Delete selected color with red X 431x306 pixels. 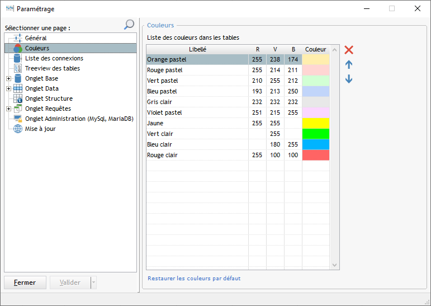coord(349,50)
